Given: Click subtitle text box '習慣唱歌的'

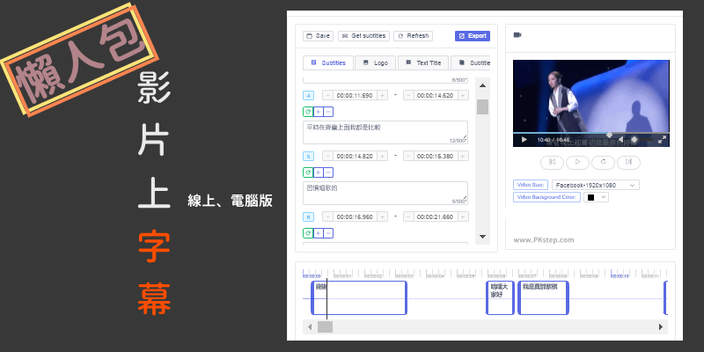Looking at the screenshot, I should coord(385,193).
